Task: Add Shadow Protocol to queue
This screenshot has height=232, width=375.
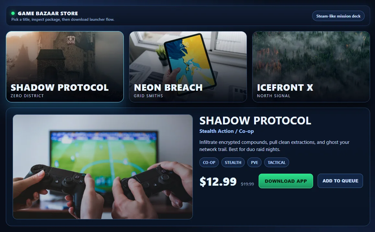Action: coord(340,181)
